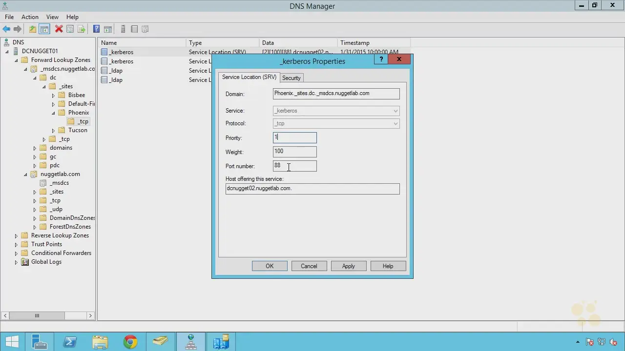Open the Service dropdown showing _kerberos
This screenshot has height=351, width=625.
(x=395, y=111)
